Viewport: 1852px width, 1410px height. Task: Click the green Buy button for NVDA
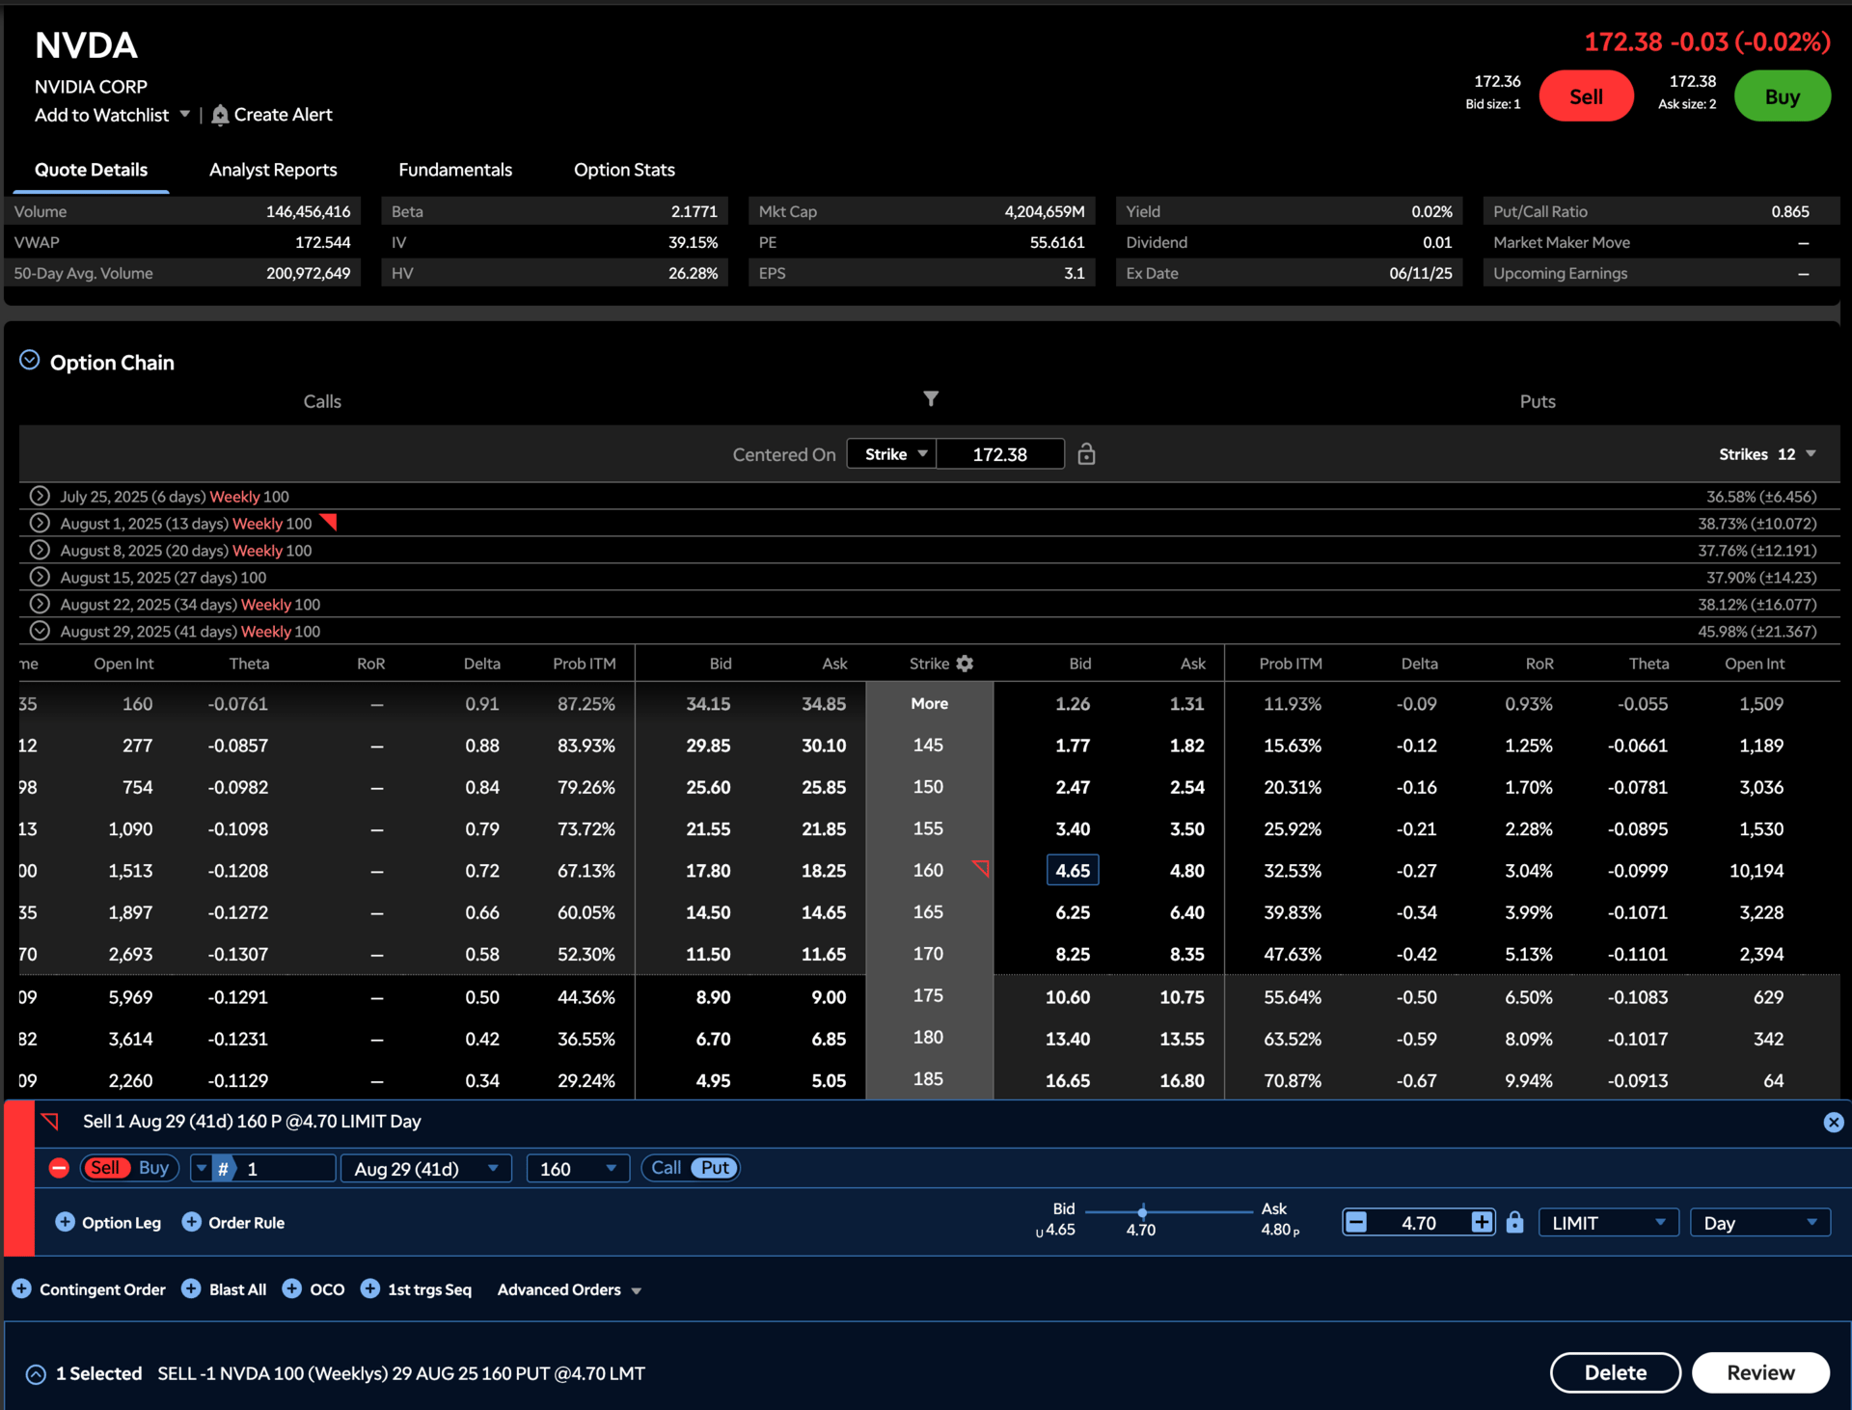click(1782, 96)
